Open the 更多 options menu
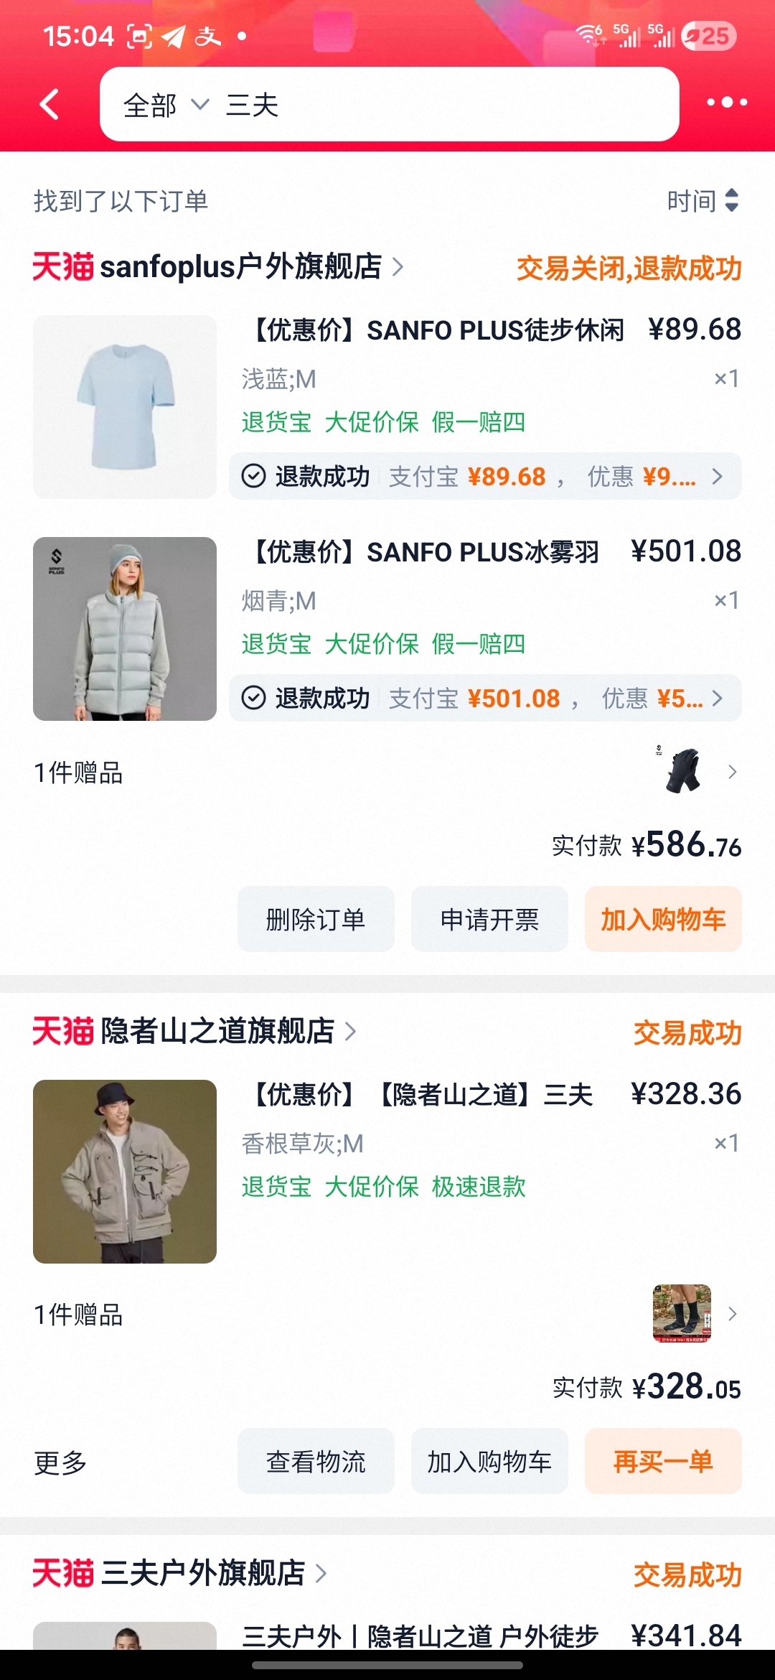The width and height of the screenshot is (775, 1680). [x=60, y=1462]
